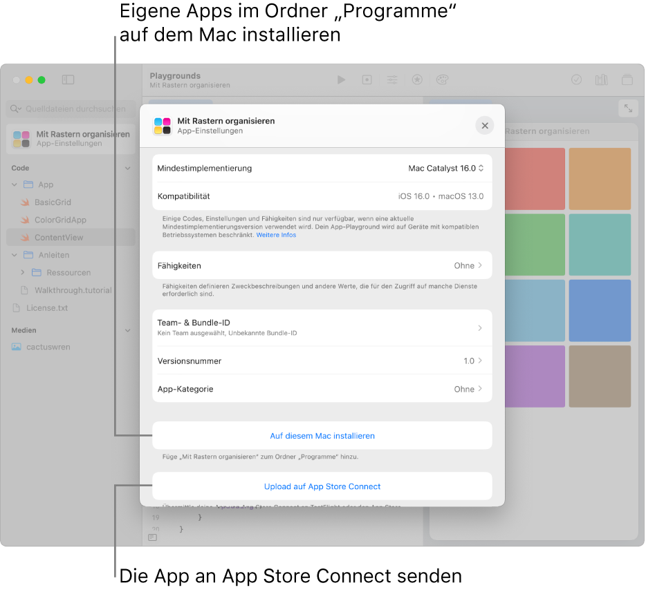Click the app icon in settings dialog header
This screenshot has height=592, width=646.
coord(163,126)
